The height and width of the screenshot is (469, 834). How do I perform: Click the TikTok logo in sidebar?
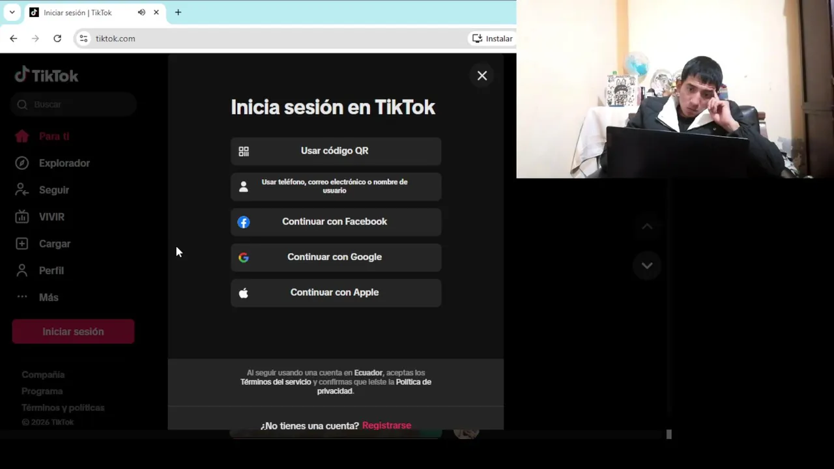coord(46,75)
